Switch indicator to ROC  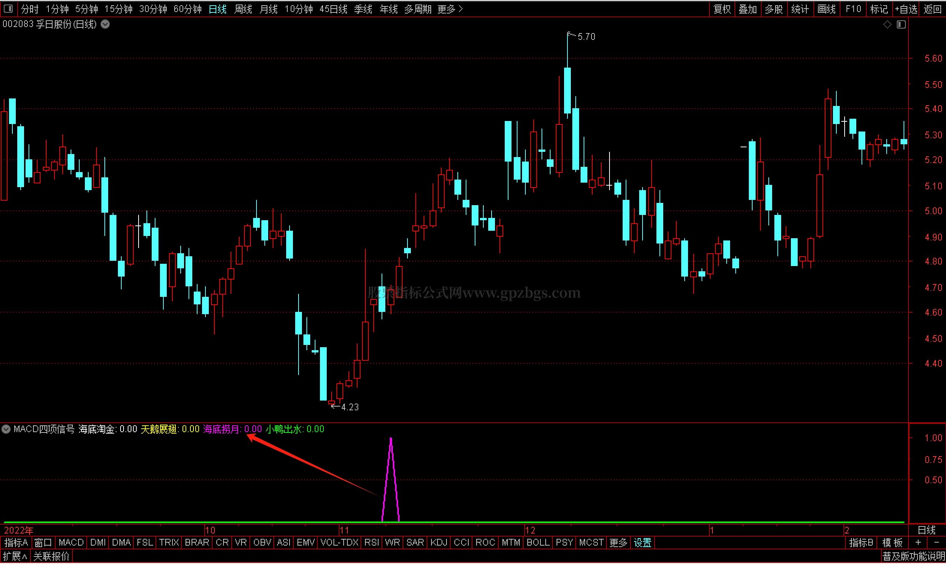pos(485,543)
